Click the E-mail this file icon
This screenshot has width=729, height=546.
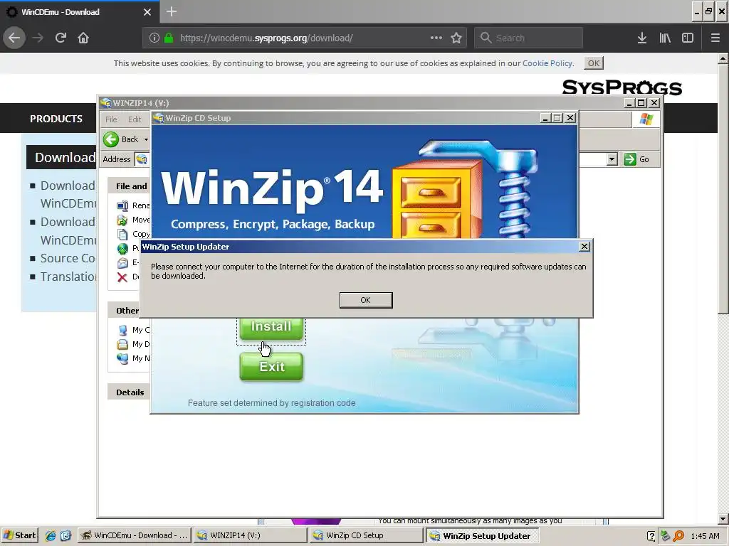pos(122,263)
